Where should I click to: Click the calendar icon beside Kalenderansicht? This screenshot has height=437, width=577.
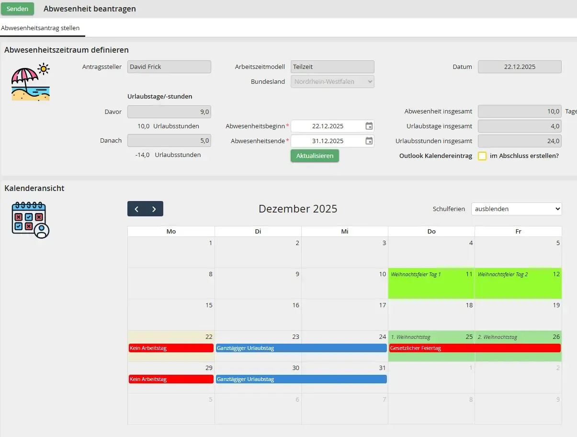[29, 220]
